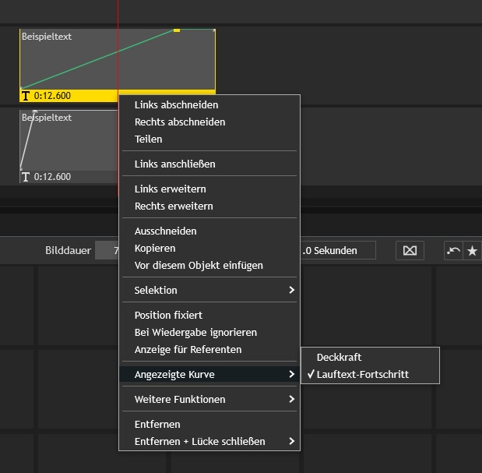Screen dimensions: 482x473
Task: Click the T text icon on yellow bar
Action: pos(26,96)
